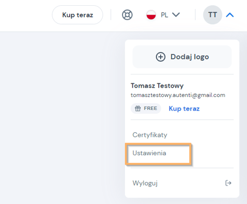Viewport: 247px width, 204px height.
Task: Click the Tomasz Testowy account name
Action: [157, 85]
